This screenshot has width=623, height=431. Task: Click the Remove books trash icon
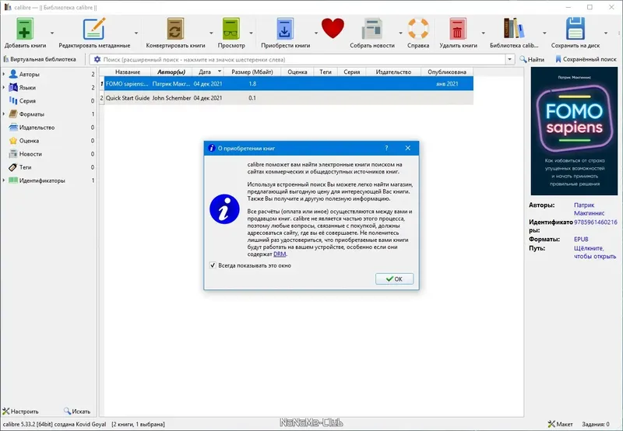458,29
